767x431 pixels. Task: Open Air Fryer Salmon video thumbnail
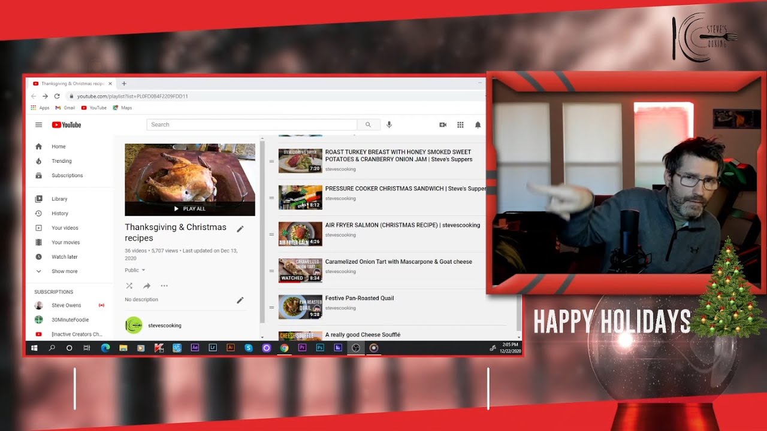pyautogui.click(x=300, y=234)
